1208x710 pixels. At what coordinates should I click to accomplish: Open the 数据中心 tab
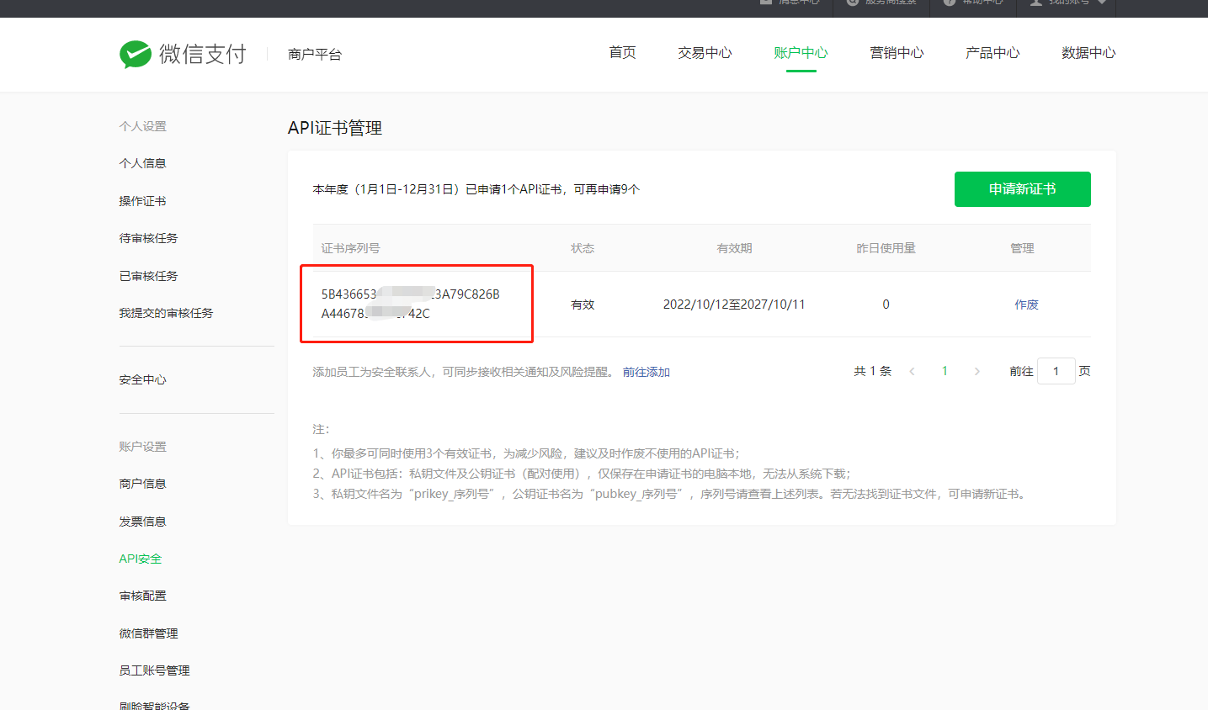point(1088,52)
